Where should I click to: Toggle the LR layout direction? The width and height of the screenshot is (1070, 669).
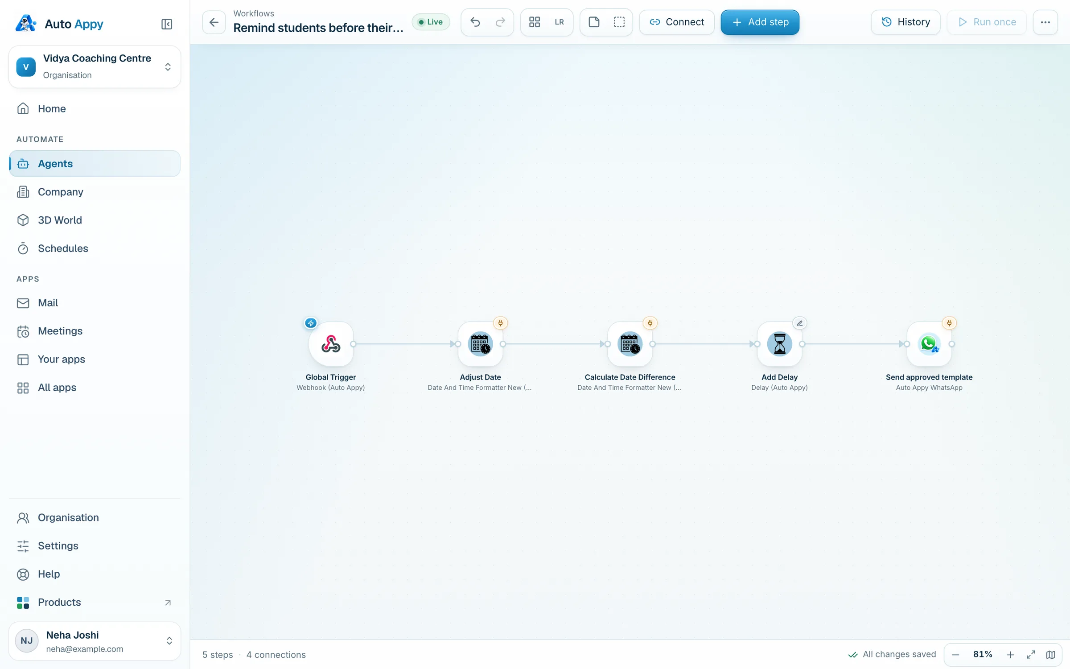pyautogui.click(x=560, y=22)
